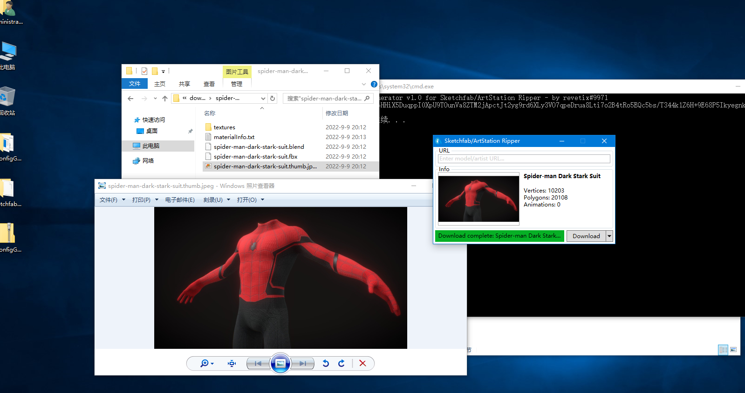Expand the Explorer ribbon chevron
Viewport: 745px width, 393px height.
364,84
